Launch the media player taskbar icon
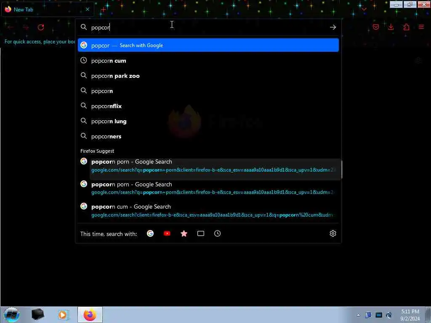 63,315
